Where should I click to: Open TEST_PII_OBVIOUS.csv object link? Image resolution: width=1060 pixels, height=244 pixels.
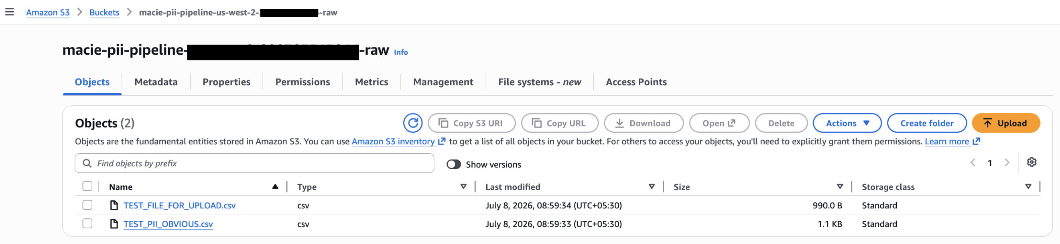click(168, 224)
